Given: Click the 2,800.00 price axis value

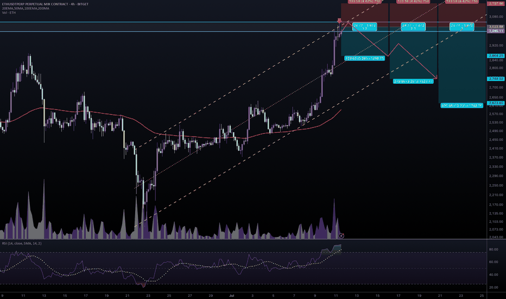Looking at the screenshot, I should [496, 68].
